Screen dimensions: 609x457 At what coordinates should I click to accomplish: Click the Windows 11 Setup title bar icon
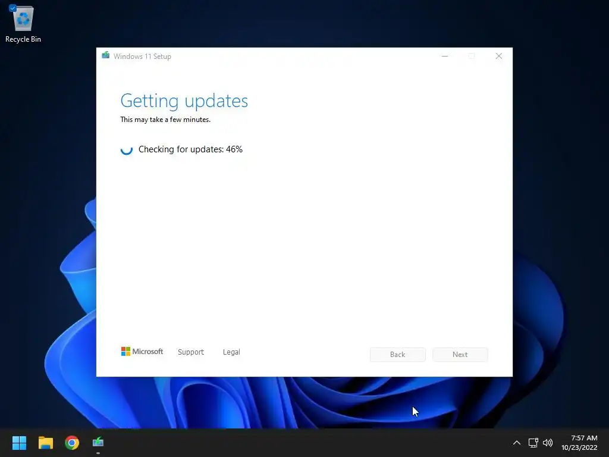pyautogui.click(x=106, y=55)
